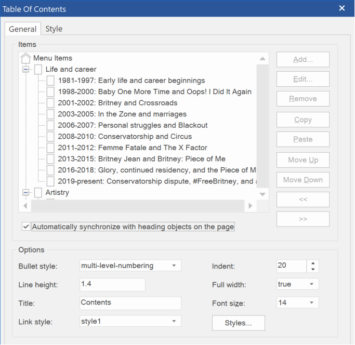Check the 2001-2002 Britney and Crossroads box
The height and width of the screenshot is (345, 355).
coord(50,103)
